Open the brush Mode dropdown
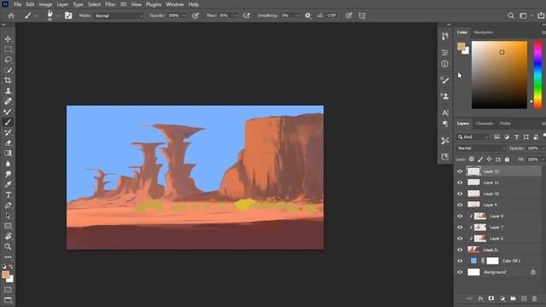546x307 pixels. click(119, 15)
